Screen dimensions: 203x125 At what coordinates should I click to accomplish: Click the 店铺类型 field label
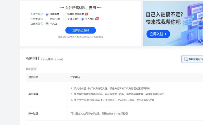click(35, 24)
